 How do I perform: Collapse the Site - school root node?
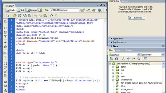pyautogui.click(x=110, y=64)
